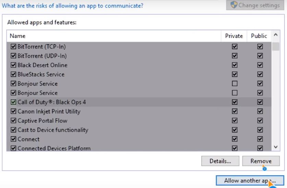This screenshot has height=188, width=287.
Task: Toggle Private for Call of Duty Black Ops 4
Action: click(235, 102)
